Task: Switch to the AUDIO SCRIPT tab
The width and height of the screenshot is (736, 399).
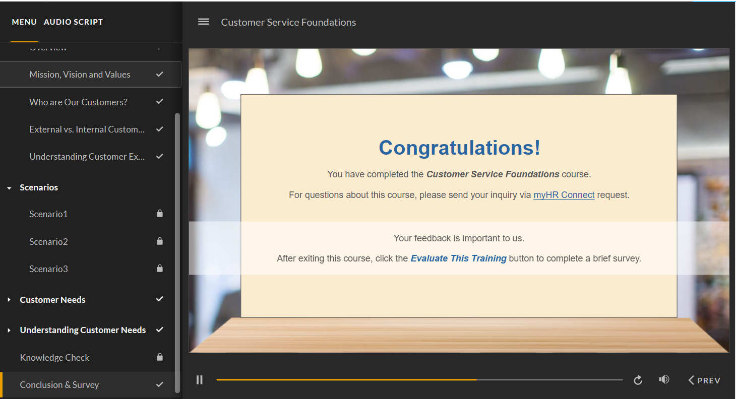Action: [73, 22]
